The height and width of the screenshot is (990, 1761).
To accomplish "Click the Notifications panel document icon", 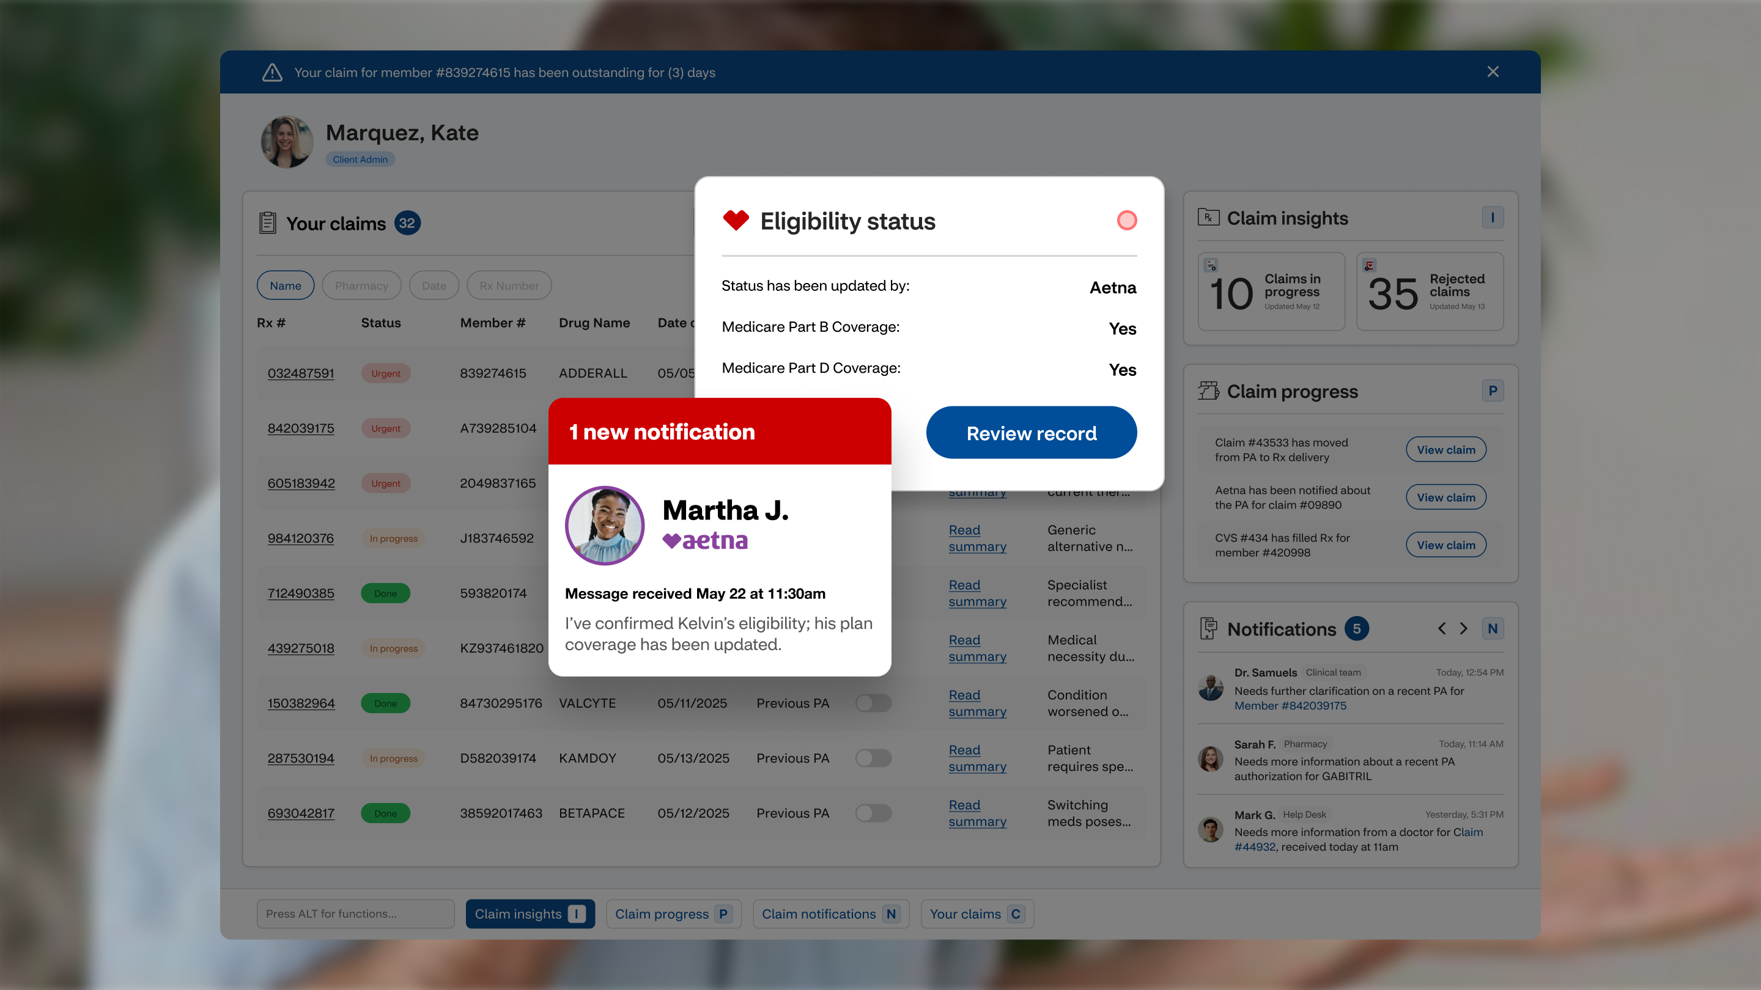I will (x=1208, y=629).
